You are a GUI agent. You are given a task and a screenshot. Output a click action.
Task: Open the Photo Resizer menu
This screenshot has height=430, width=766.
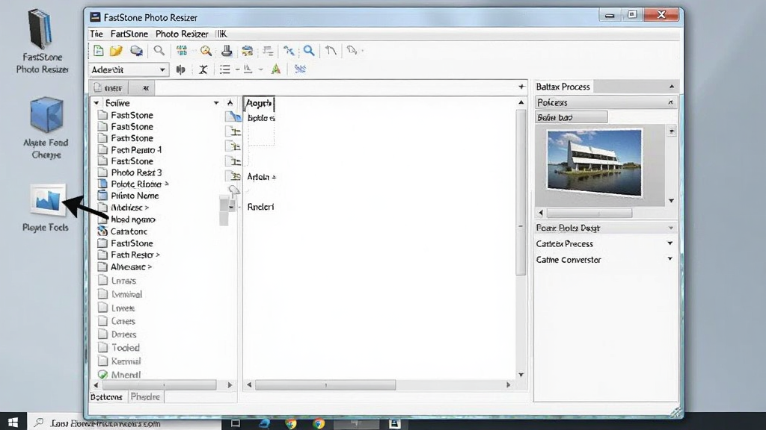182,34
